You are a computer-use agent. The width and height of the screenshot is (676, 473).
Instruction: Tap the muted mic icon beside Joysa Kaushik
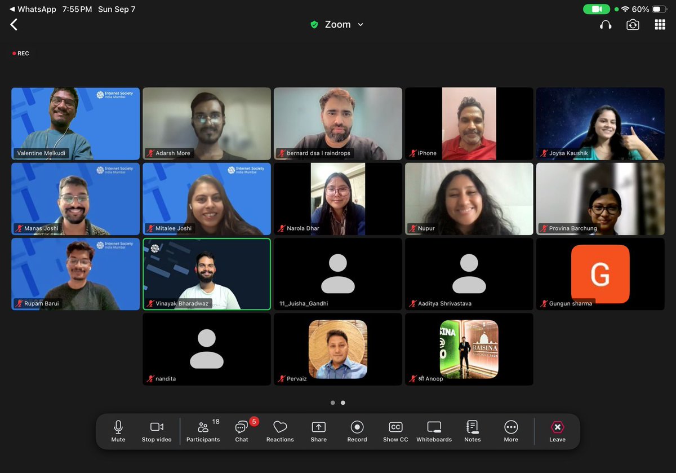(544, 153)
